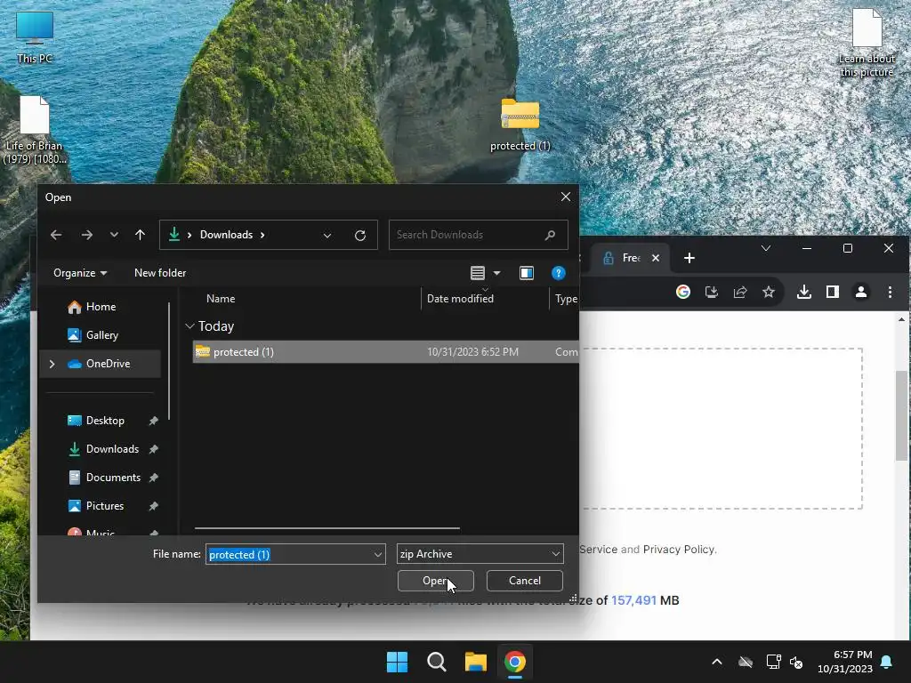Select Life of Brian desktop file
Image resolution: width=911 pixels, height=683 pixels.
tap(35, 130)
